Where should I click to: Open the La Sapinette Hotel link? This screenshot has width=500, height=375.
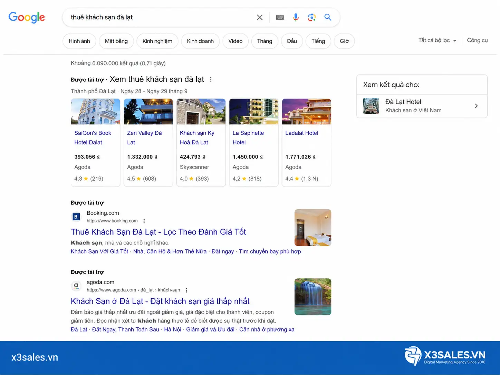(248, 138)
